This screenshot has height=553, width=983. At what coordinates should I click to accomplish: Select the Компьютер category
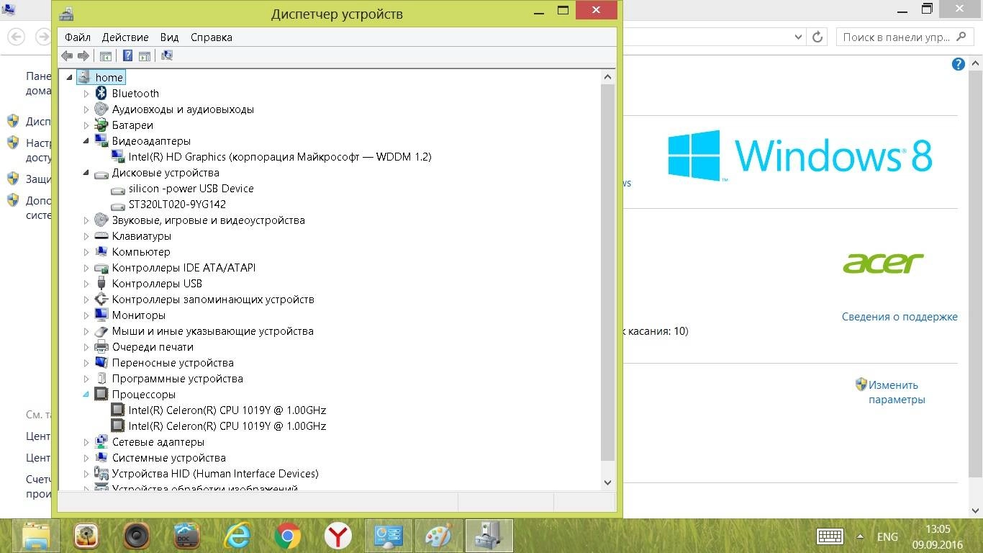pos(141,251)
